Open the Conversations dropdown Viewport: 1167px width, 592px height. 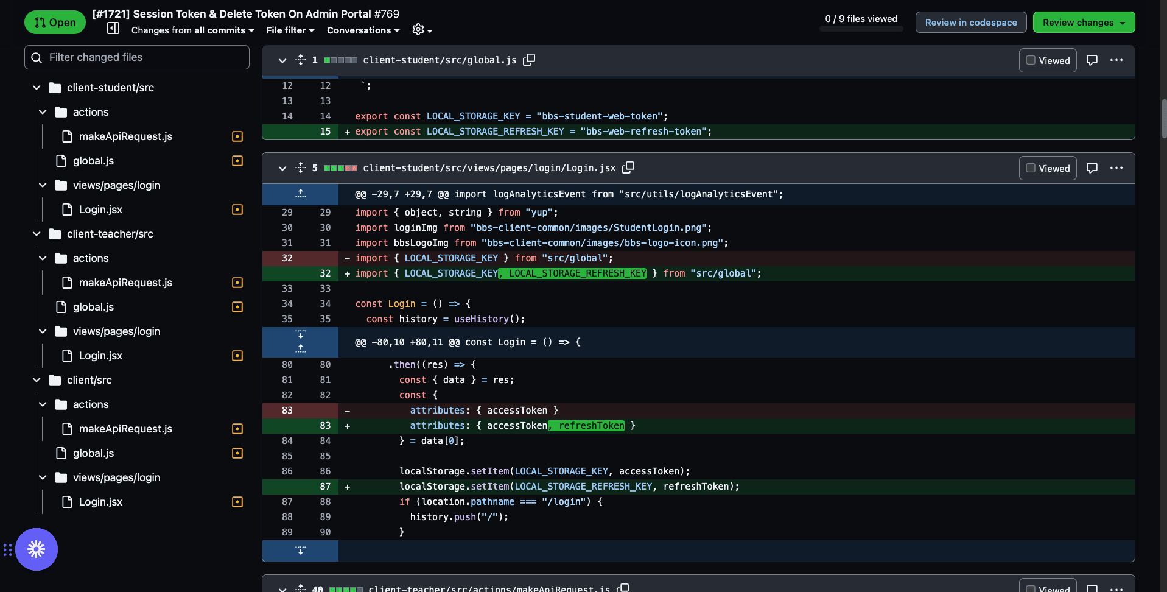pos(363,30)
